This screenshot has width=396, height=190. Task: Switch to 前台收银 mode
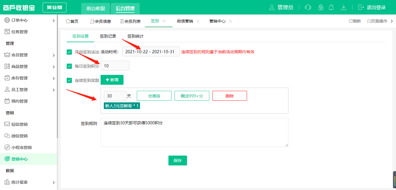tap(95, 9)
